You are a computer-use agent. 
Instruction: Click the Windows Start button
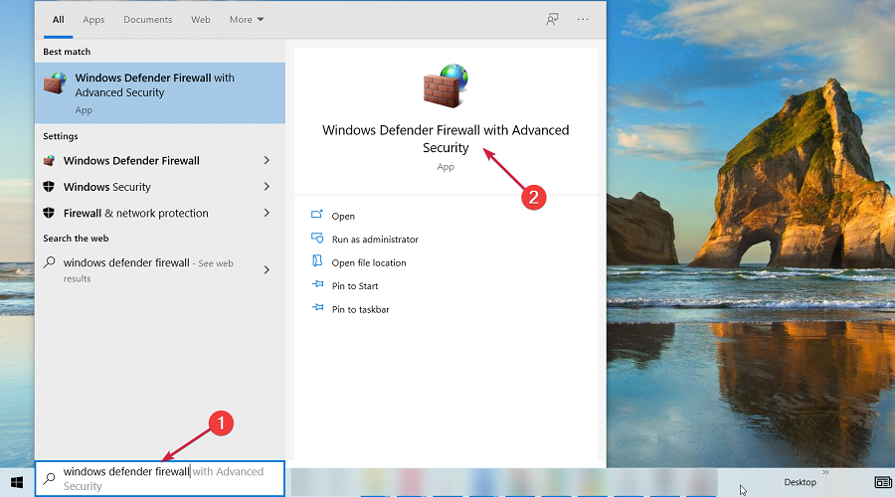17,482
